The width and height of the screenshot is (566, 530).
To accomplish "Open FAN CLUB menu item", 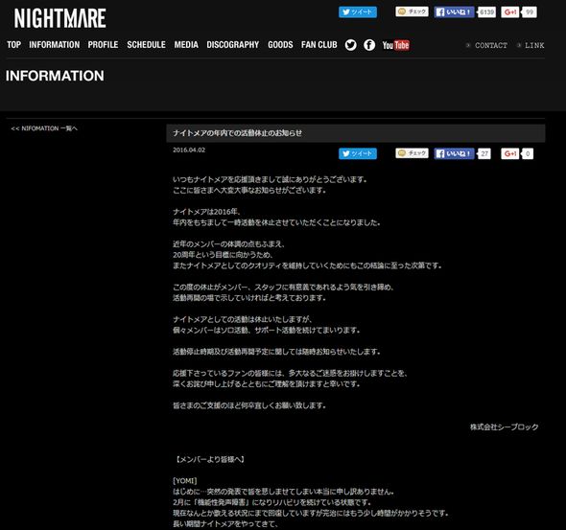I will tap(318, 45).
